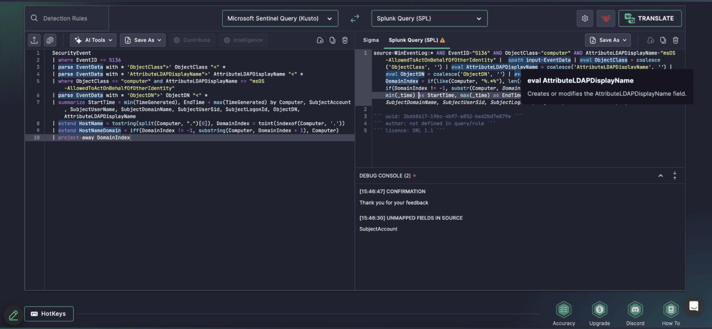Collapse the Debug Console panel
The height and width of the screenshot is (329, 712).
click(x=660, y=175)
